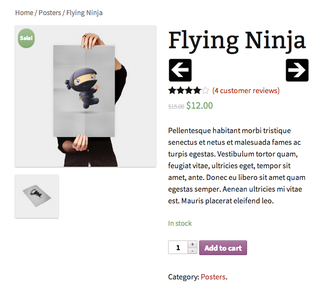Click the green Sale! badge
324x296 pixels.
pyautogui.click(x=26, y=38)
